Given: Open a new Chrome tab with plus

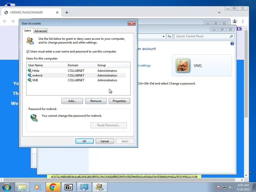Looking at the screenshot, I should pos(66,12).
